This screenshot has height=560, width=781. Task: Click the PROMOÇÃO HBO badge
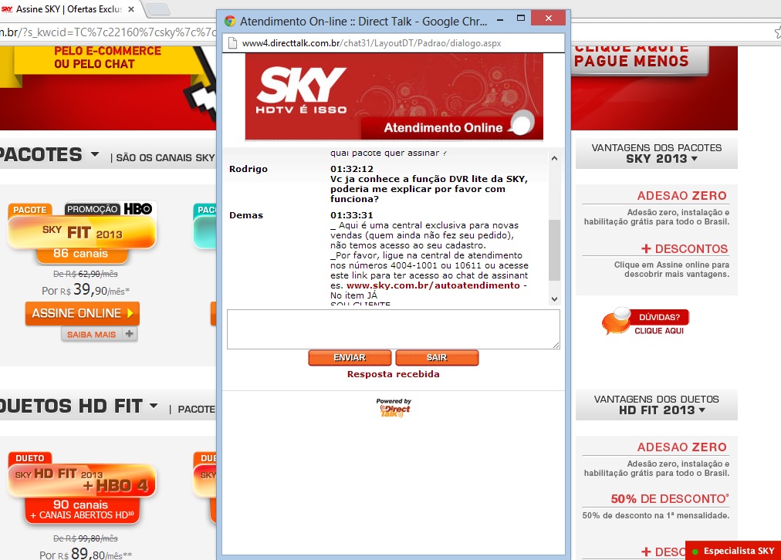[109, 209]
